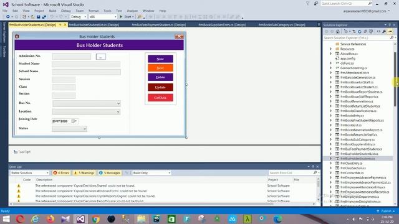Toggle 5 Warnings filter in Error List

84,173
